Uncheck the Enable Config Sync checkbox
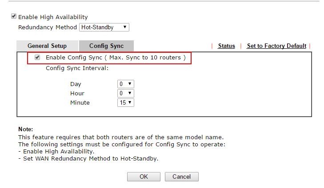The image size is (324, 188). [x=37, y=57]
